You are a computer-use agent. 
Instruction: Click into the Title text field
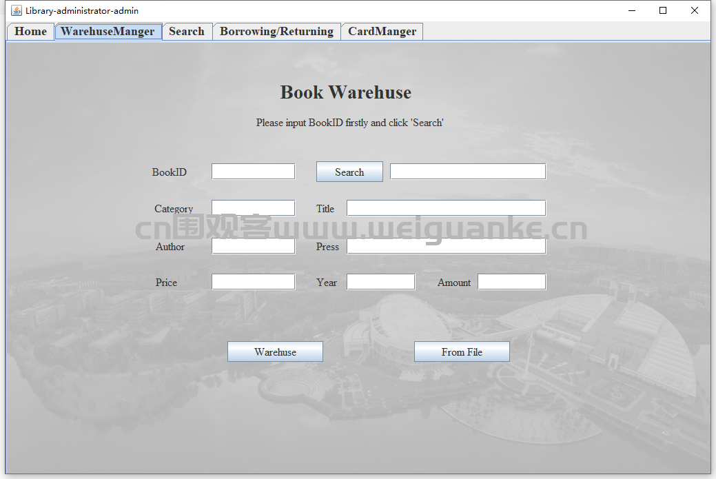(x=446, y=207)
